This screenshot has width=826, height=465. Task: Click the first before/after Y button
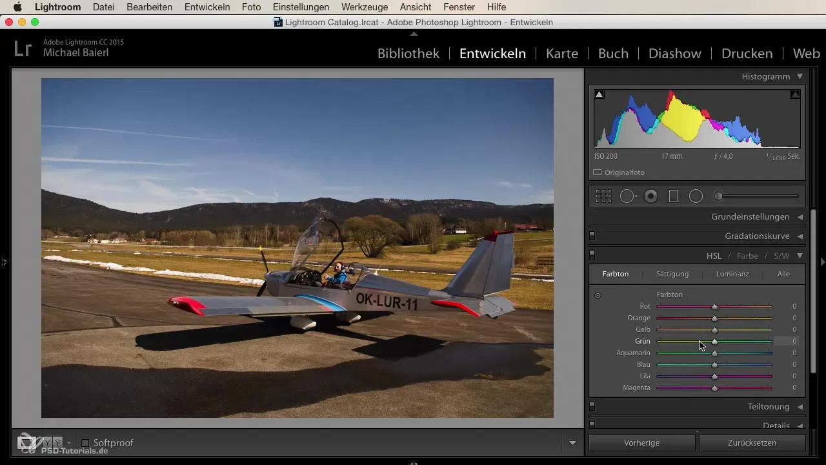46,442
